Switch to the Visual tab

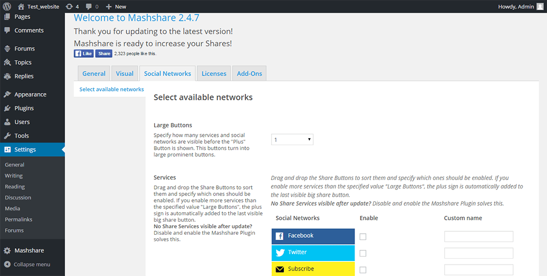coord(124,73)
